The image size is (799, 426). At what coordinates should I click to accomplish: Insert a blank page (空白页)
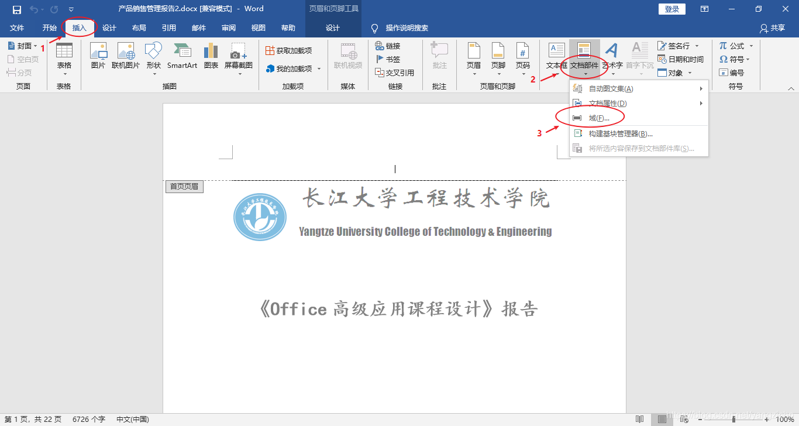23,59
